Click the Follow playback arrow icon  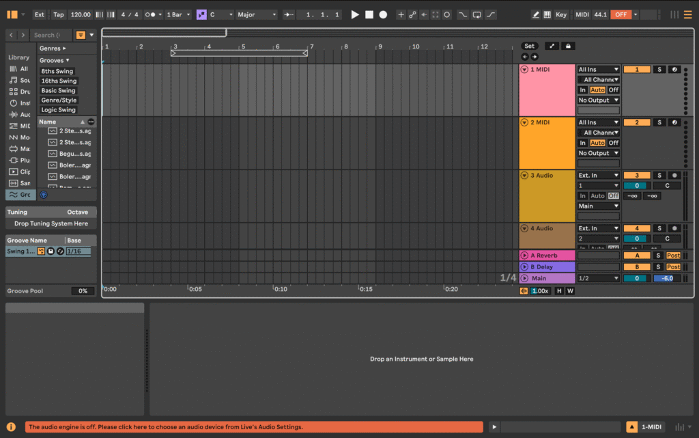tap(289, 15)
